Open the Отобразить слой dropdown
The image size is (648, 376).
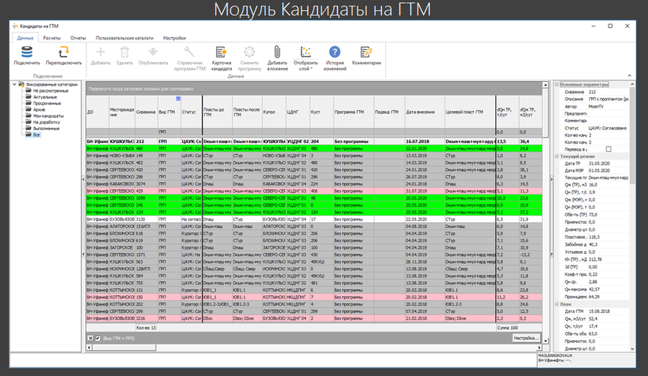point(305,58)
